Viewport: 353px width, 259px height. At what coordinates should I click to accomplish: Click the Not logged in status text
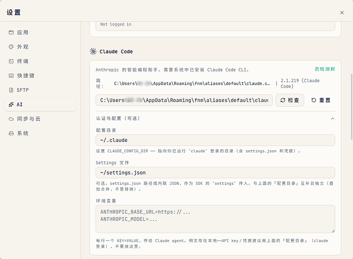pos(116,24)
